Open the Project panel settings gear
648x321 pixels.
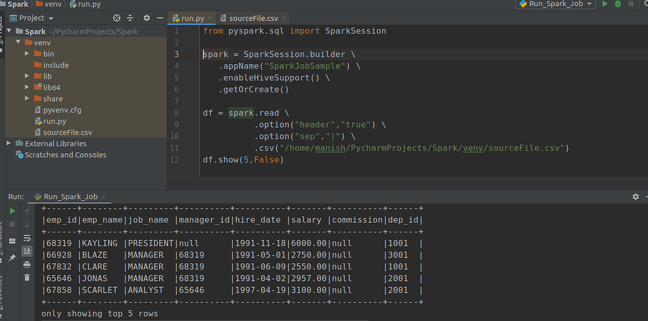tap(147, 17)
